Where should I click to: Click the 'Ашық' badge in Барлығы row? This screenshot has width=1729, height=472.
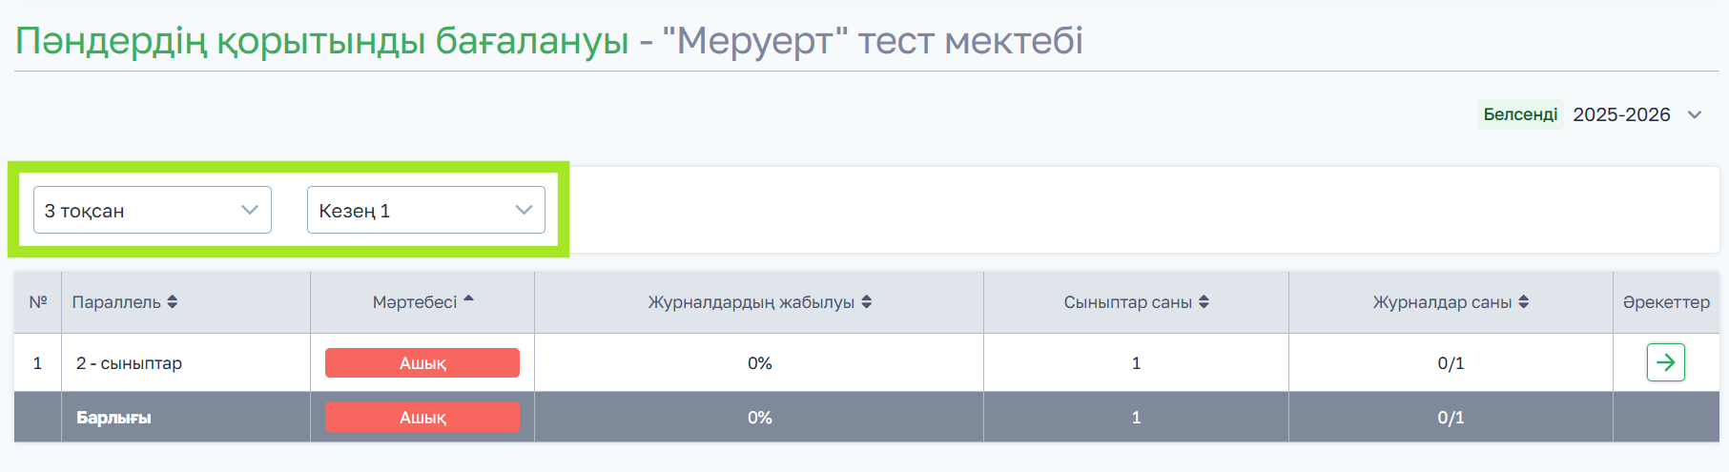(x=422, y=418)
